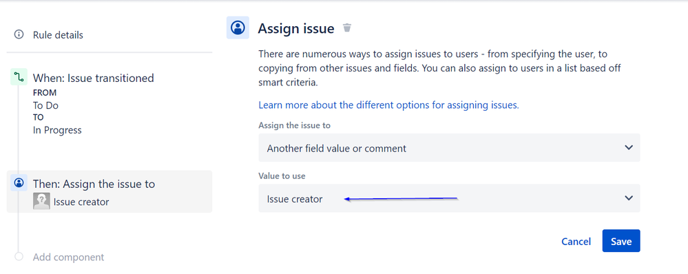Expand the Value to use dropdown
The width and height of the screenshot is (688, 274).
[449, 198]
